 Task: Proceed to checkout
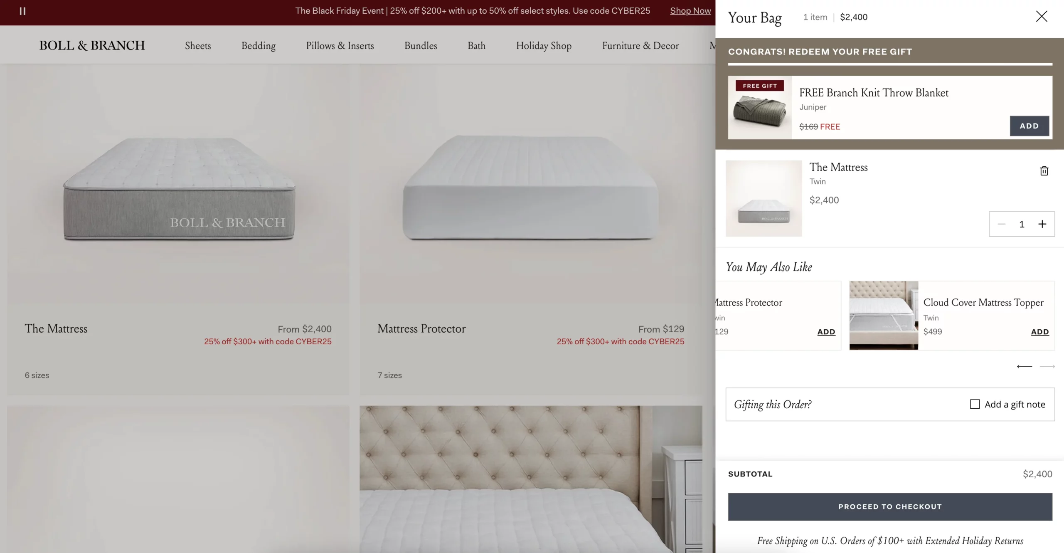(890, 507)
